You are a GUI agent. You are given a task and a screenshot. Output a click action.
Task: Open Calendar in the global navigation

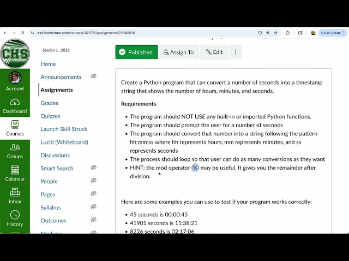point(15,173)
